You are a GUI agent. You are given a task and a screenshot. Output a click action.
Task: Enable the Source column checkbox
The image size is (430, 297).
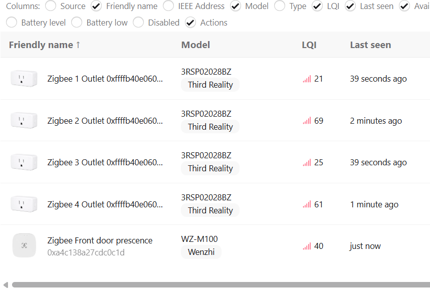click(x=51, y=6)
